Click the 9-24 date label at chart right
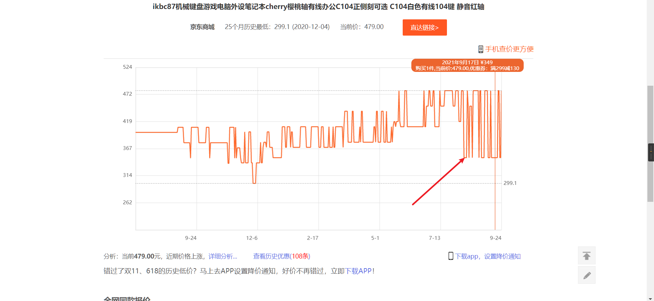The image size is (654, 301). tap(495, 238)
